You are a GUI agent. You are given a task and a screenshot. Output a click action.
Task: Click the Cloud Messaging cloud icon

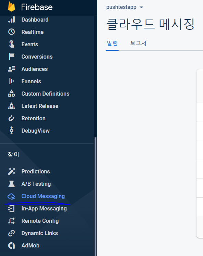tap(11, 196)
